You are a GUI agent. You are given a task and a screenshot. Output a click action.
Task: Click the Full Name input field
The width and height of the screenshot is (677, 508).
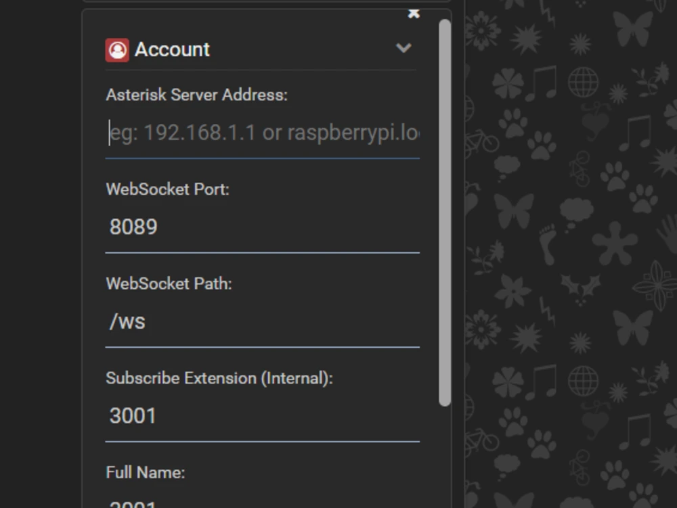pyautogui.click(x=263, y=501)
